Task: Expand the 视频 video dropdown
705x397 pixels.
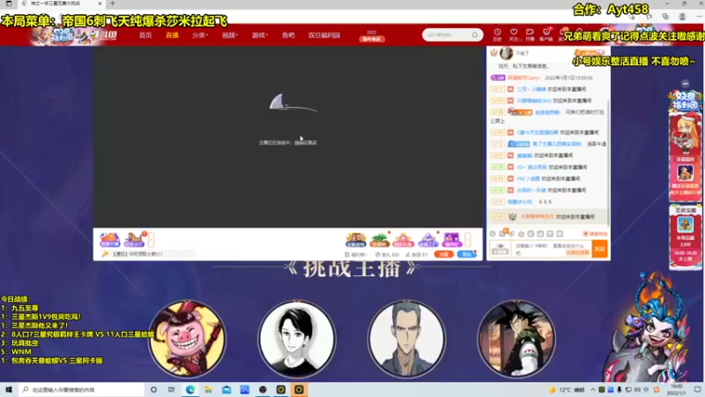Action: click(x=230, y=35)
